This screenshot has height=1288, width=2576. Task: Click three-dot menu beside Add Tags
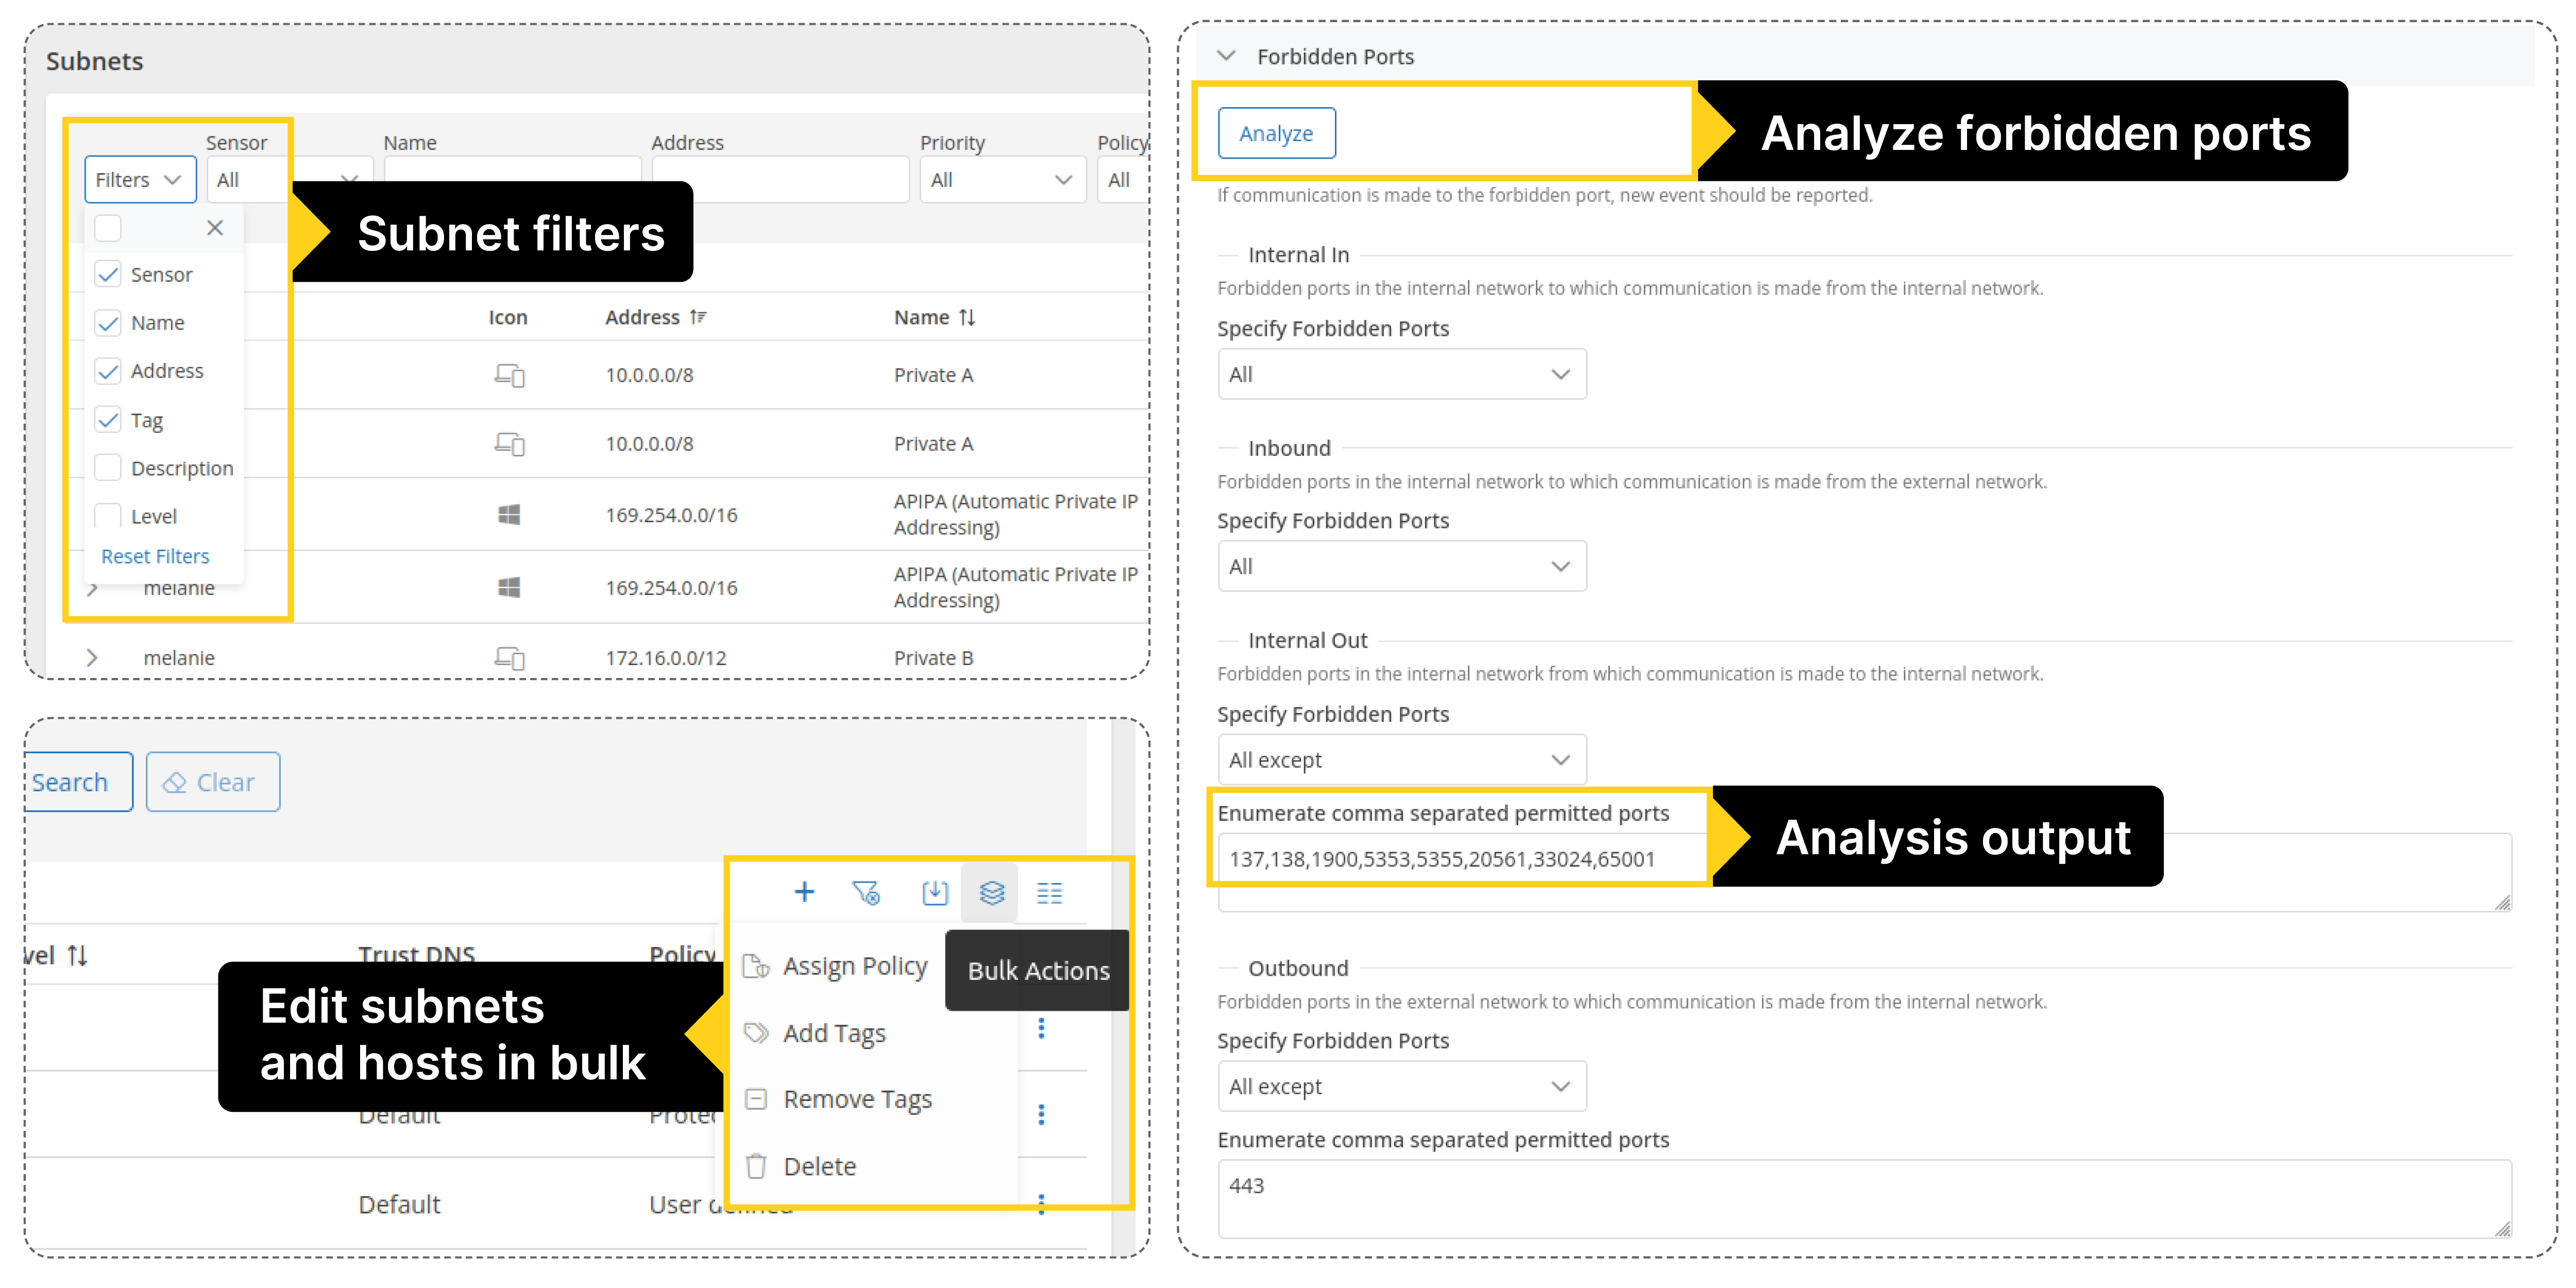point(1041,1029)
